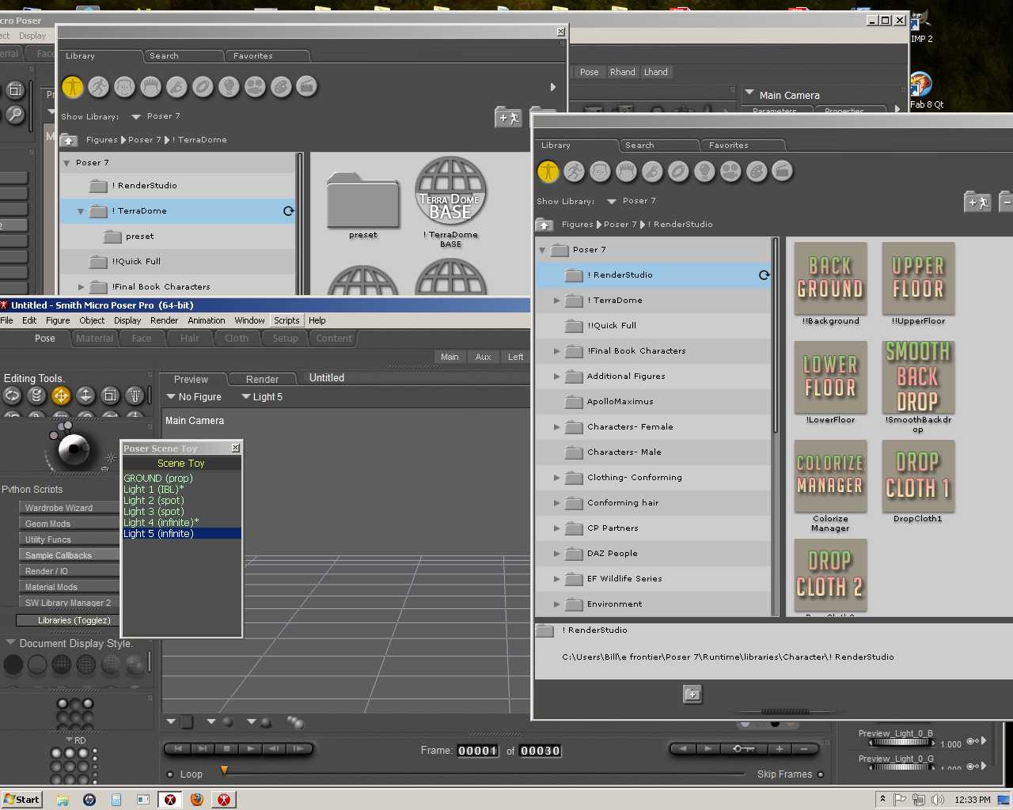Image resolution: width=1013 pixels, height=810 pixels.
Task: Select Light 2 (spot) in Scene Toy
Action: (154, 501)
